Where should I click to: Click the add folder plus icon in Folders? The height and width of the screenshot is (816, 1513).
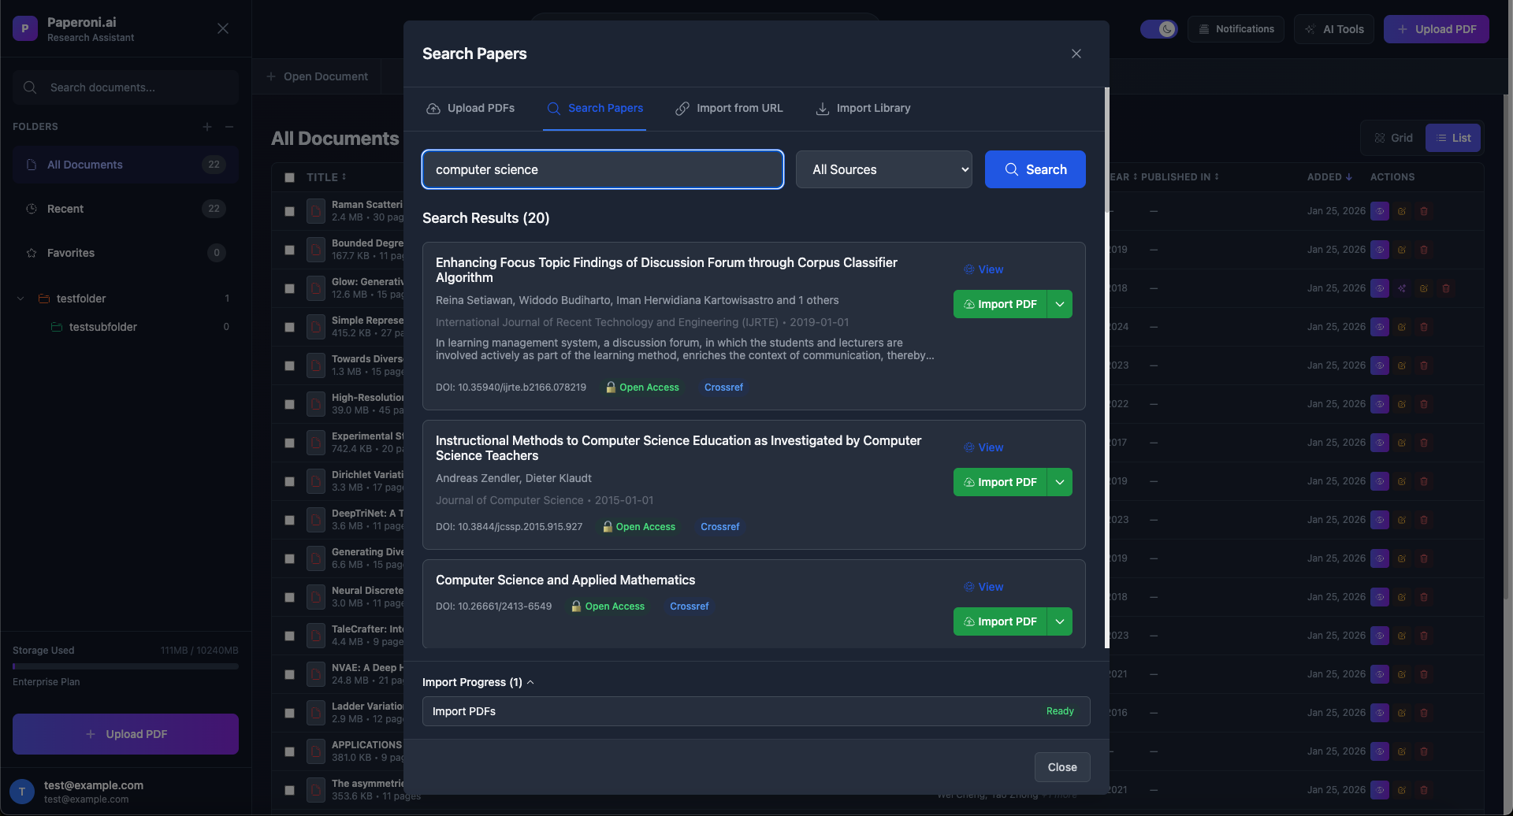(x=207, y=126)
